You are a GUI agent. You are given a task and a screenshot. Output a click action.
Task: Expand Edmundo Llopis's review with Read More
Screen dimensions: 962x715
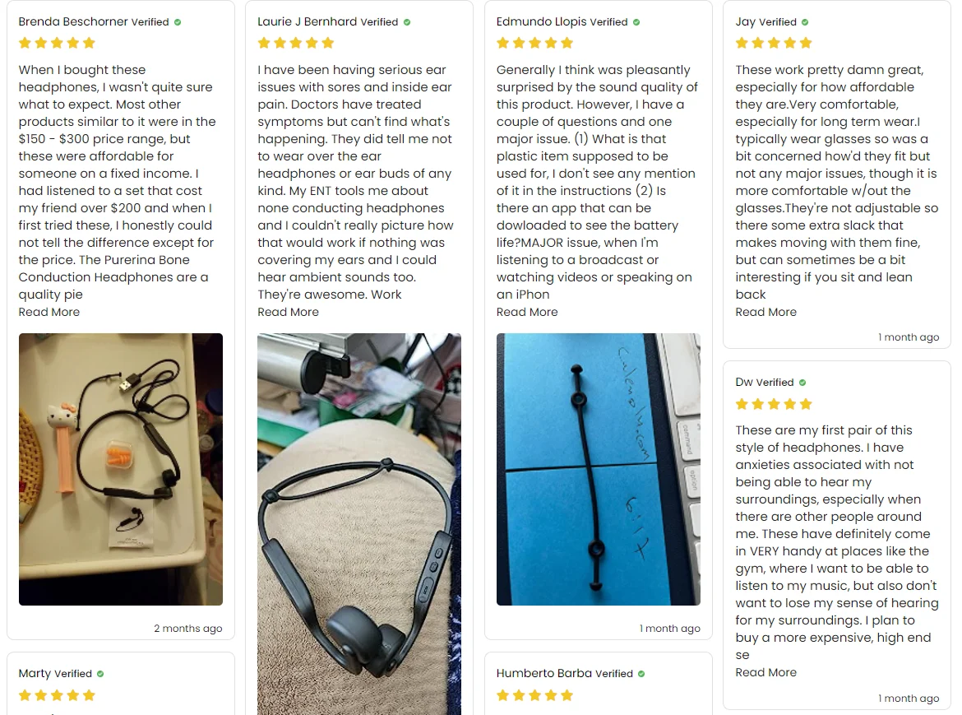click(527, 312)
